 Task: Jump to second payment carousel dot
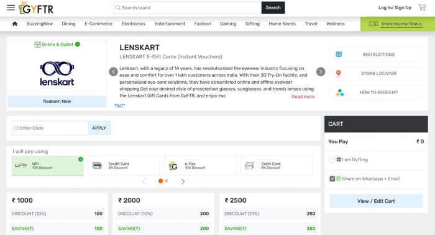coord(167,181)
